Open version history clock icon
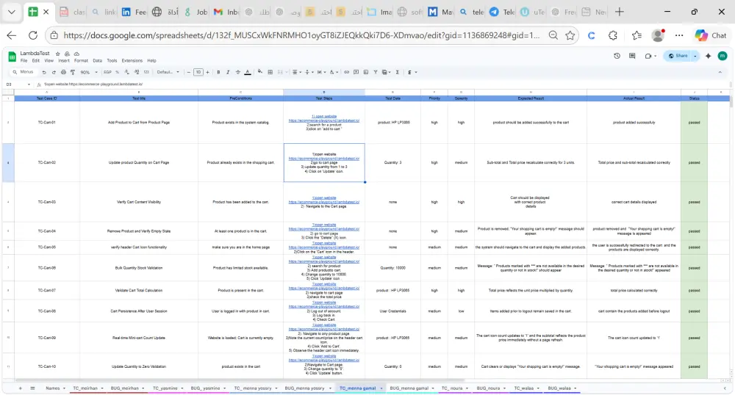Viewport: 735px width, 395px height. 617,56
